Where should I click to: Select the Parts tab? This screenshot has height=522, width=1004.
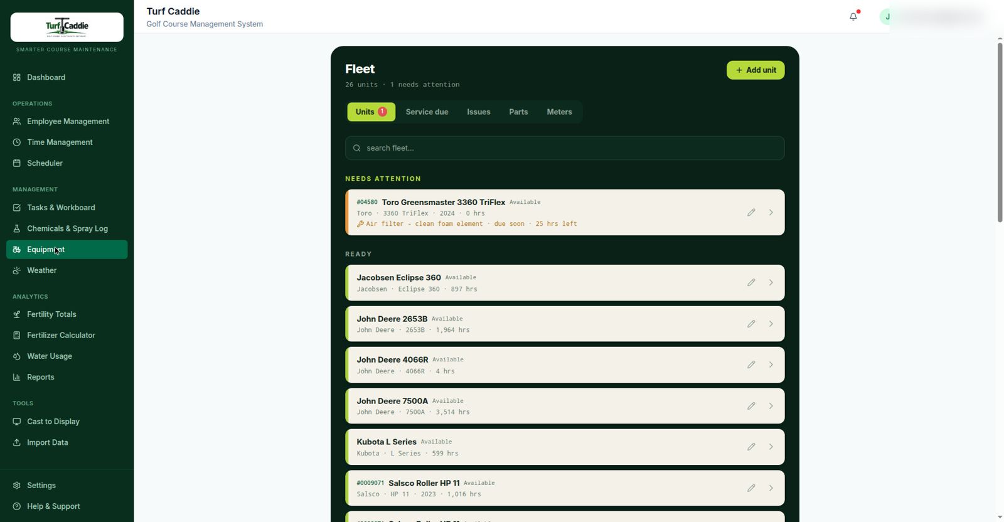tap(518, 112)
